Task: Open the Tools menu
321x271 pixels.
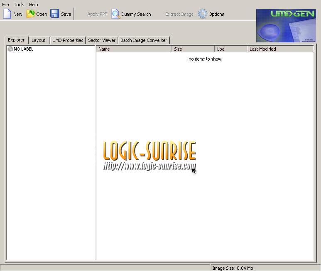Action: point(19,5)
